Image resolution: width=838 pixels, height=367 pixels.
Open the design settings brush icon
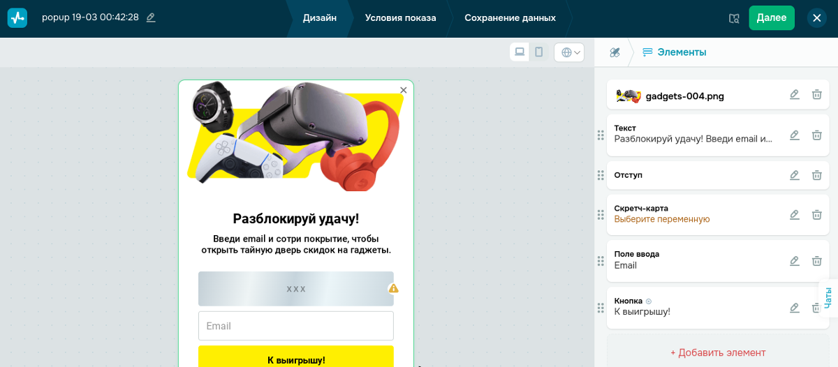pyautogui.click(x=615, y=52)
